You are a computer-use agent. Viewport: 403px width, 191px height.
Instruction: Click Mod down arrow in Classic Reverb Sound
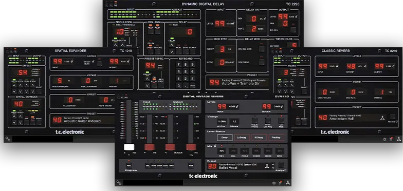tap(292, 91)
